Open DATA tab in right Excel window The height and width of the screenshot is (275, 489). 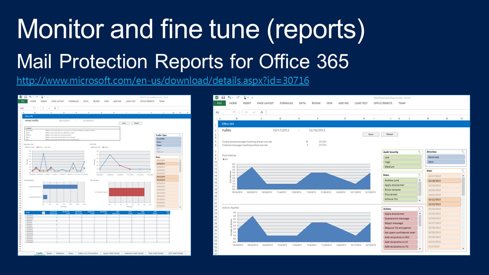[302, 103]
